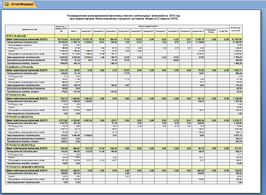Click the 'Приоритет 8' column header
This screenshot has height=195, width=266.
173,31
